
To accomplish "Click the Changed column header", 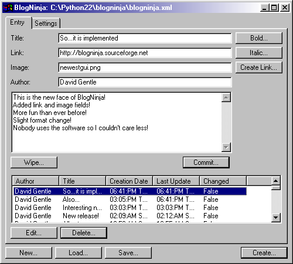I will click(x=223, y=181).
